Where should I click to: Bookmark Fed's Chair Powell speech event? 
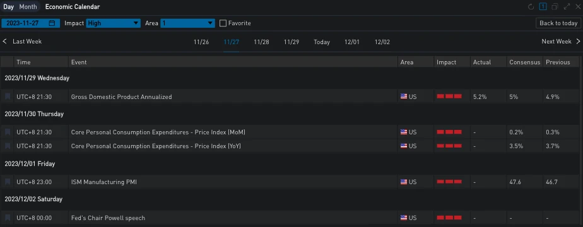(8, 218)
